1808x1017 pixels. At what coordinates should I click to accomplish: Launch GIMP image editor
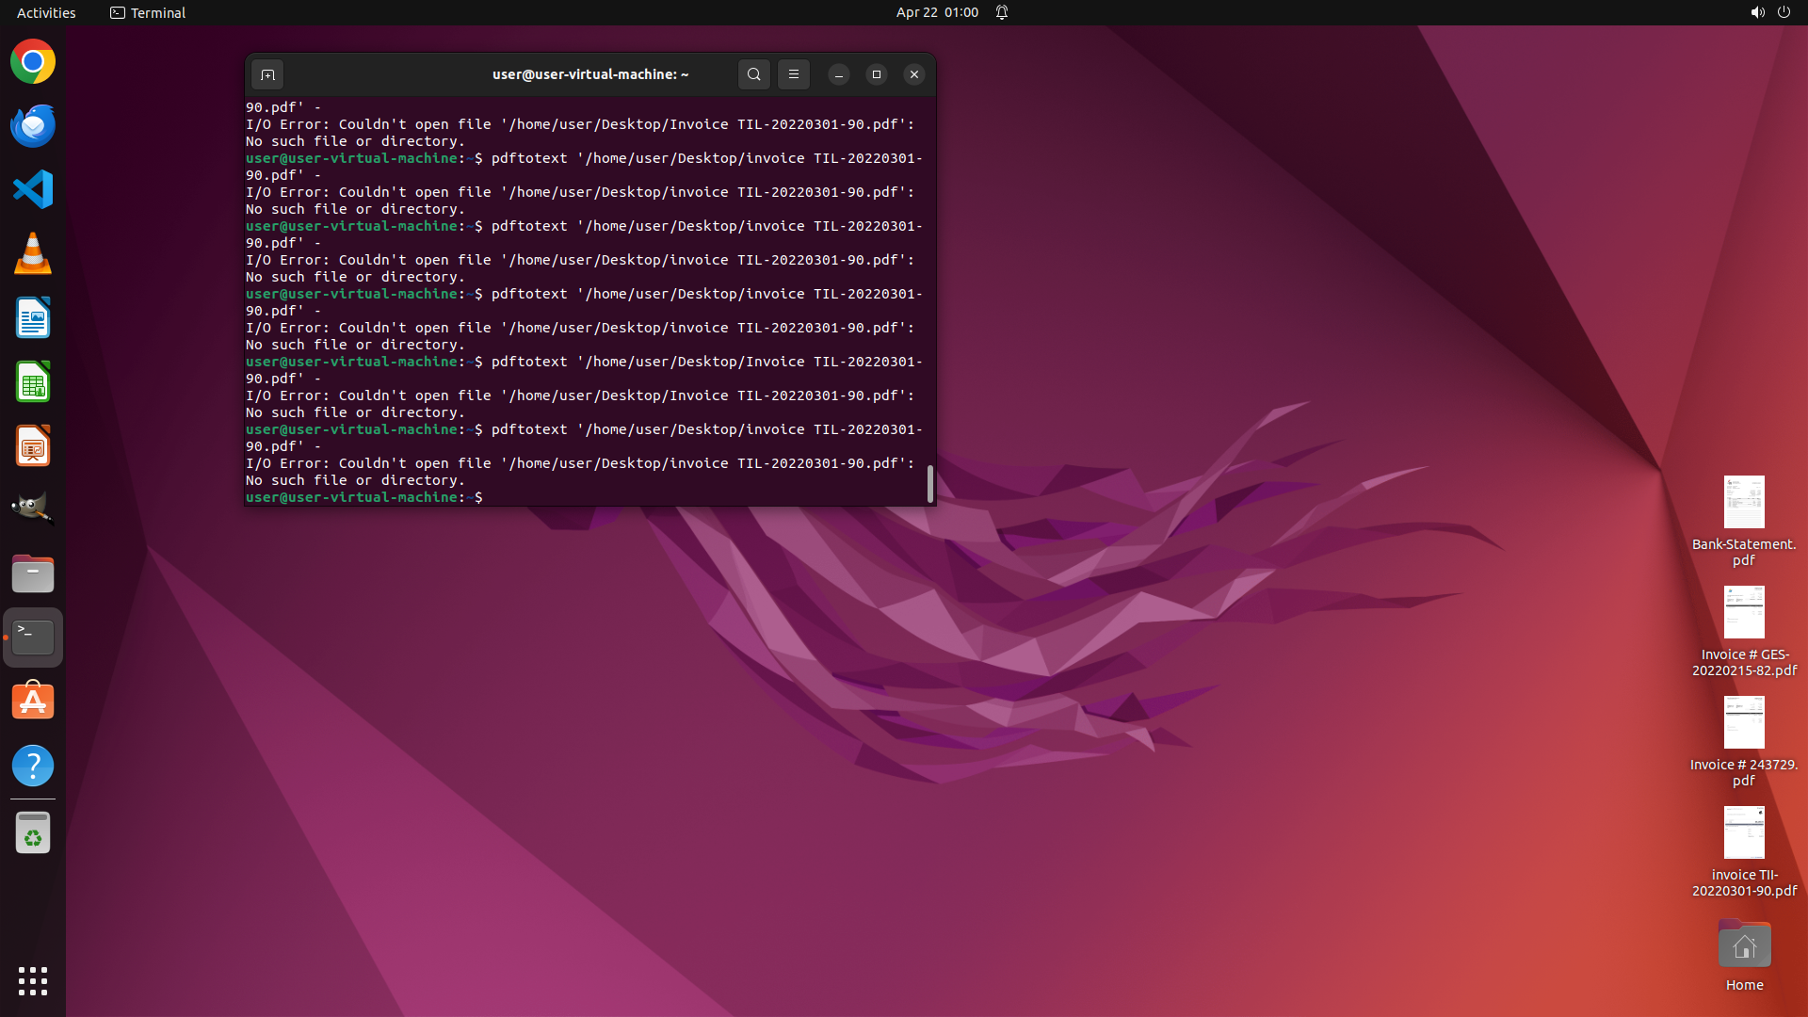33,509
